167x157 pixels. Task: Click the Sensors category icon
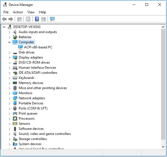(15, 124)
